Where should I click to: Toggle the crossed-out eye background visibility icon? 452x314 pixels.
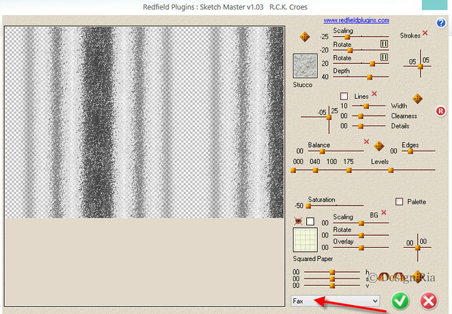(297, 221)
